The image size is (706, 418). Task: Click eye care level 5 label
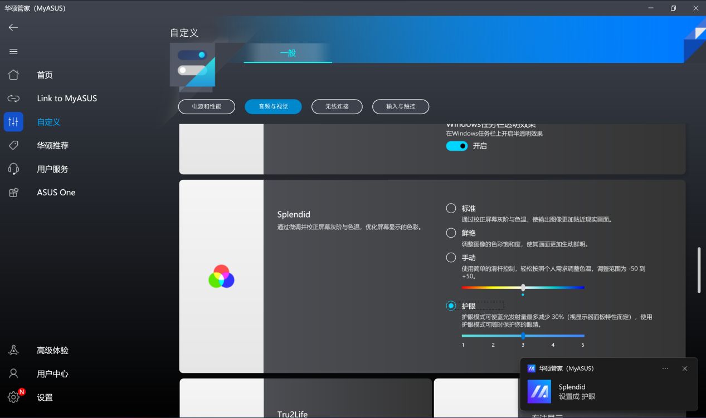[x=583, y=345]
